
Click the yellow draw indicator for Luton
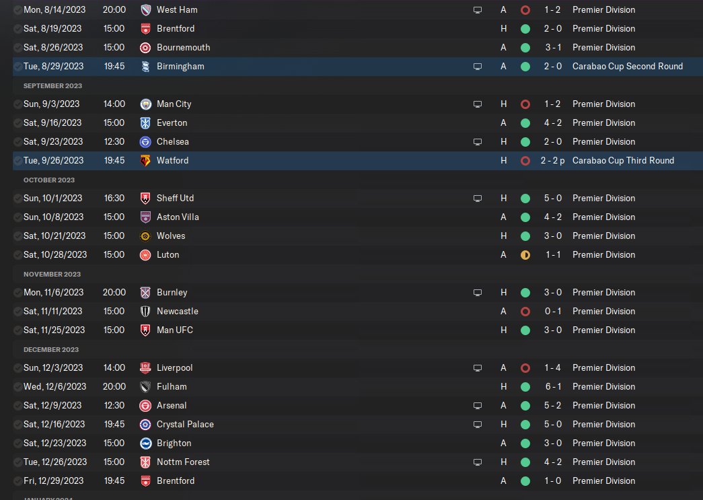pyautogui.click(x=525, y=255)
